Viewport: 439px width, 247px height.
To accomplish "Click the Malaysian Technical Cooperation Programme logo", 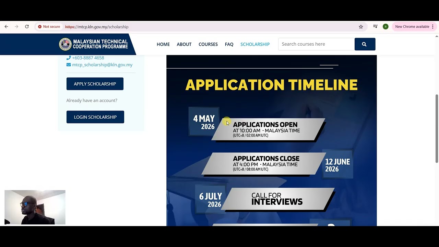I will (94, 44).
